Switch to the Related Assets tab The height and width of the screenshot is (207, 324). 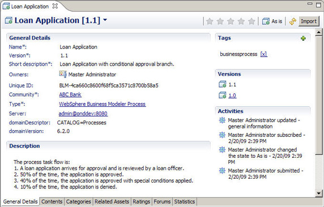pos(112,202)
